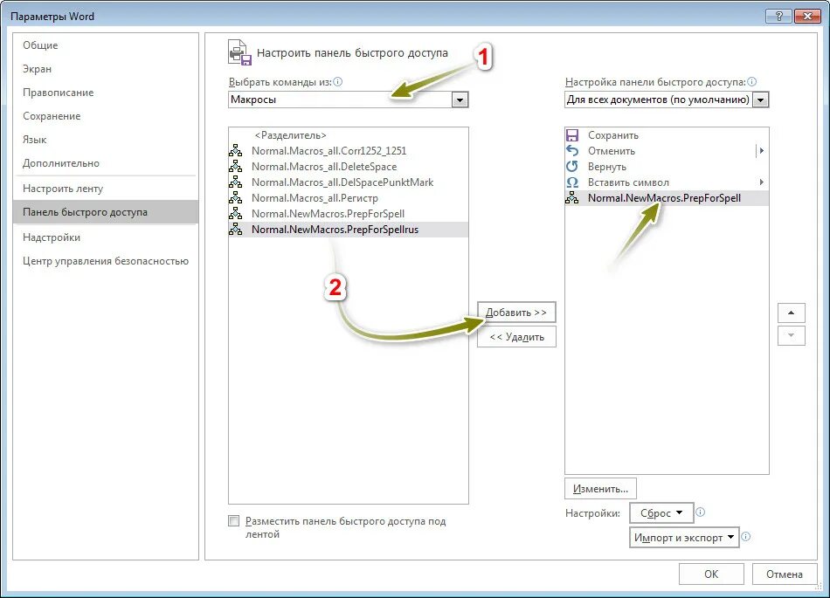Select Normal.Macros_all.DelSpacePunktMark in command list
This screenshot has width=830, height=598.
click(x=349, y=182)
